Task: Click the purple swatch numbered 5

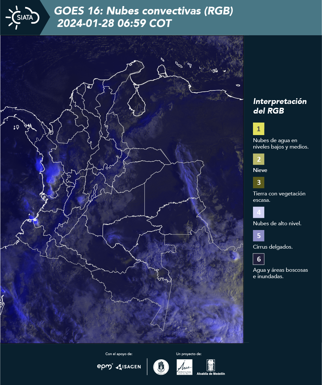Action: pos(258,236)
